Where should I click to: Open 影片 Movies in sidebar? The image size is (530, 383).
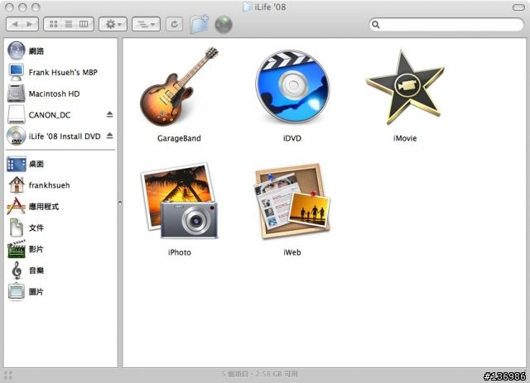(26, 249)
